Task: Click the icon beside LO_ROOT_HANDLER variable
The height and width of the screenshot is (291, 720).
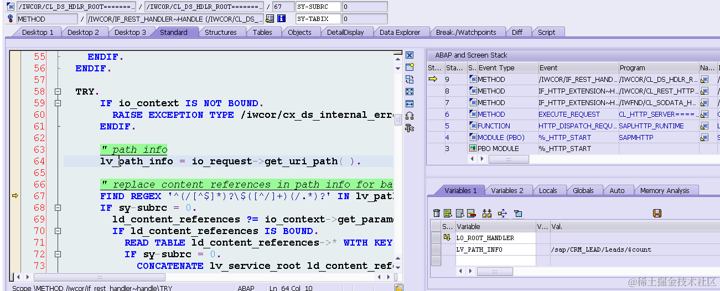Action: click(x=447, y=238)
